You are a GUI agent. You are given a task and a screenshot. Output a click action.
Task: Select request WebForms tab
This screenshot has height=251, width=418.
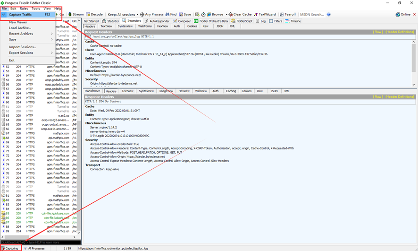click(x=145, y=26)
